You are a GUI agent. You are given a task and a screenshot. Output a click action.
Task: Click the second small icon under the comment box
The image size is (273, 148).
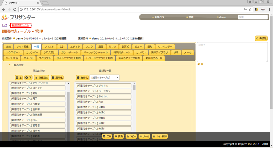pyautogui.click(x=202, y=64)
